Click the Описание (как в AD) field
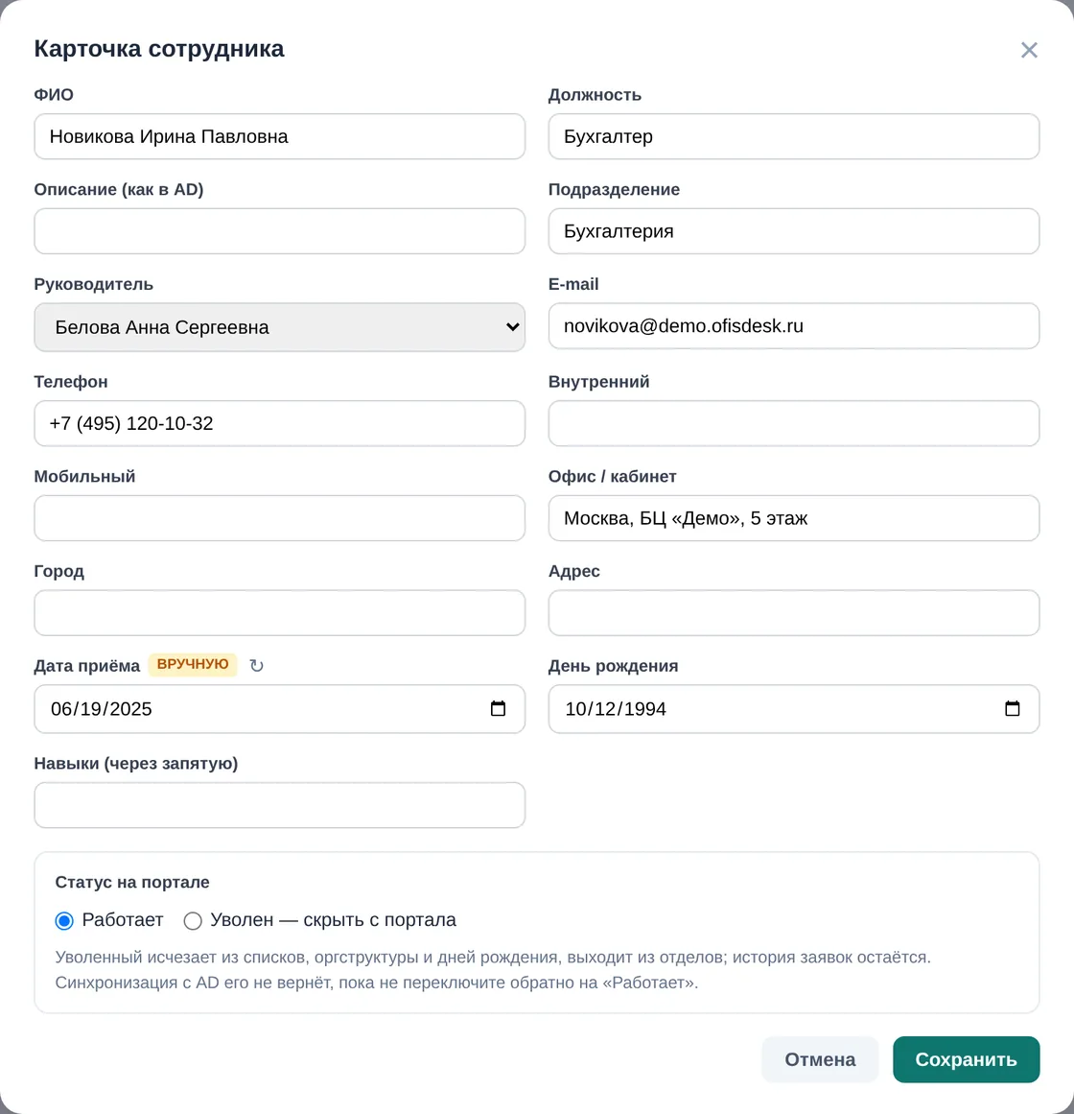 [x=280, y=231]
